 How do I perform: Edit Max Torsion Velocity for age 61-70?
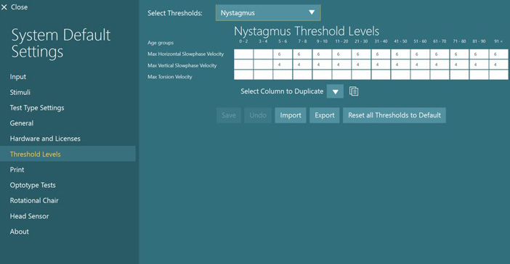pyautogui.click(x=440, y=75)
